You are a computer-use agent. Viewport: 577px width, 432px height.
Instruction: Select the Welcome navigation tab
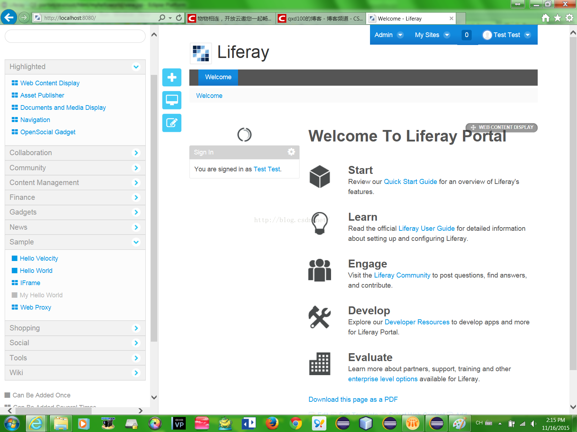pyautogui.click(x=218, y=77)
